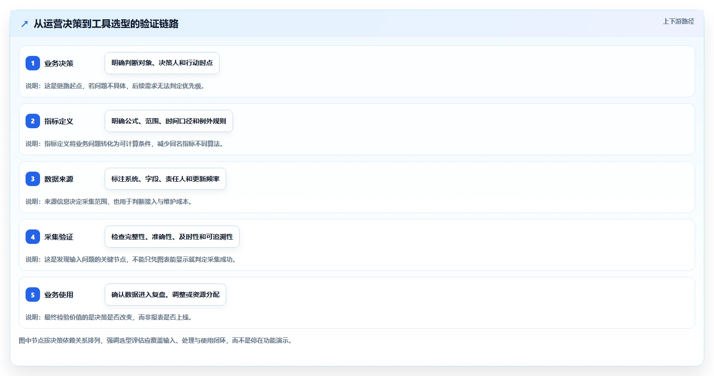The width and height of the screenshot is (714, 376).
Task: Select the 上下游路径 label in the header
Action: point(678,21)
